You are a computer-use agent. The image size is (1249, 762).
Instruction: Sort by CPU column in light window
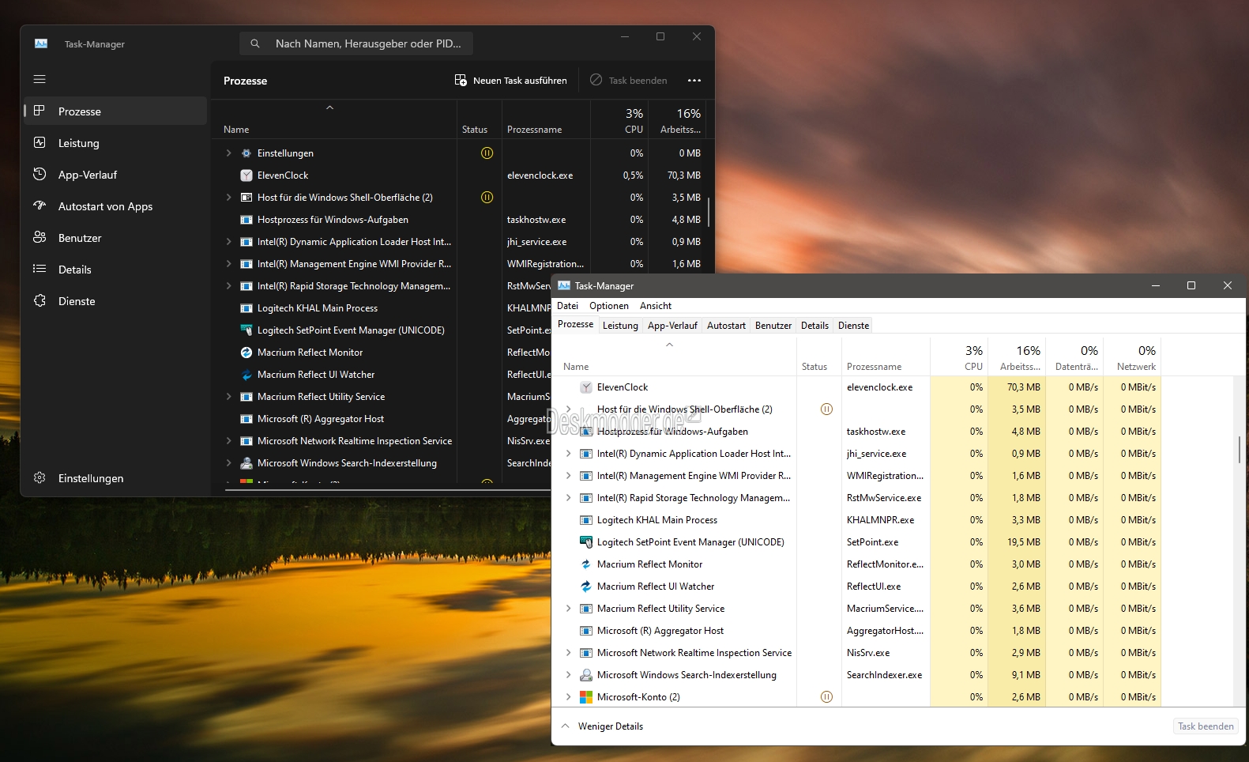coord(957,356)
